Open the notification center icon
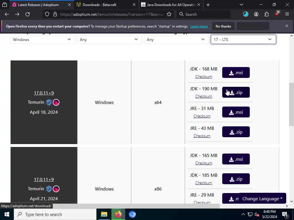This screenshot has width=294, height=220. pos(285,214)
